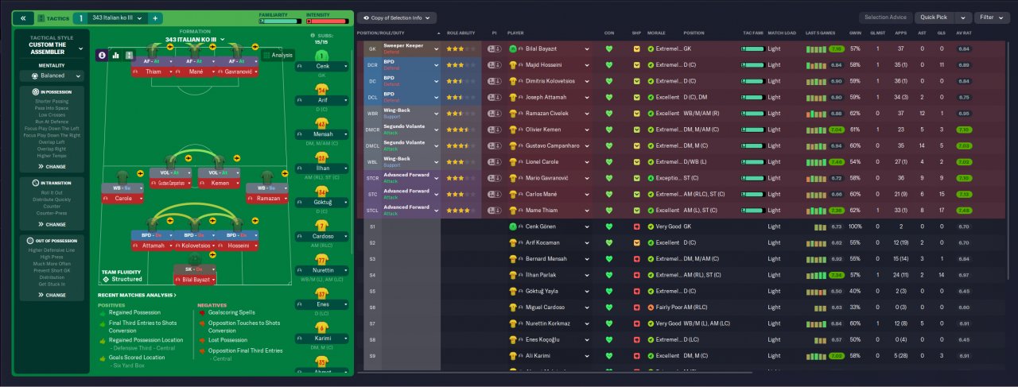
Task: Open Recent Matches Analysis link
Action: pos(138,295)
